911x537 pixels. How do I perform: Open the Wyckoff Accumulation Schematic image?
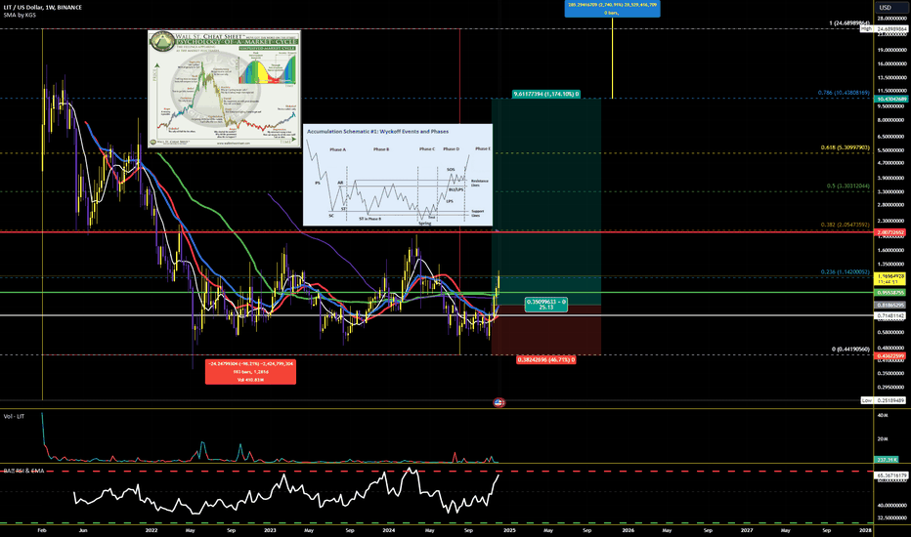pyautogui.click(x=398, y=175)
